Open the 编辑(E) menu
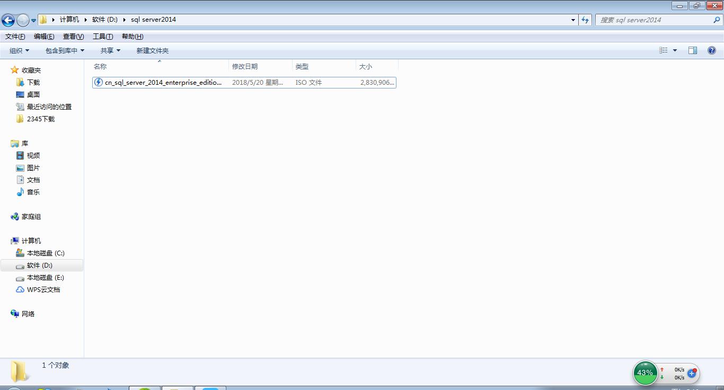 (x=44, y=37)
